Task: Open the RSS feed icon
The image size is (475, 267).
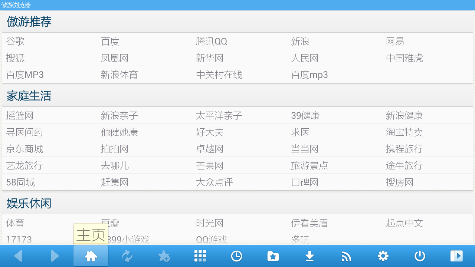Action: [x=346, y=256]
